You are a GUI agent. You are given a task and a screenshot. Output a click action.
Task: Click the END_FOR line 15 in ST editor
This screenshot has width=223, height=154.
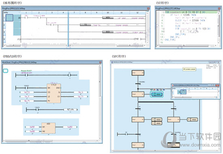click(170, 40)
